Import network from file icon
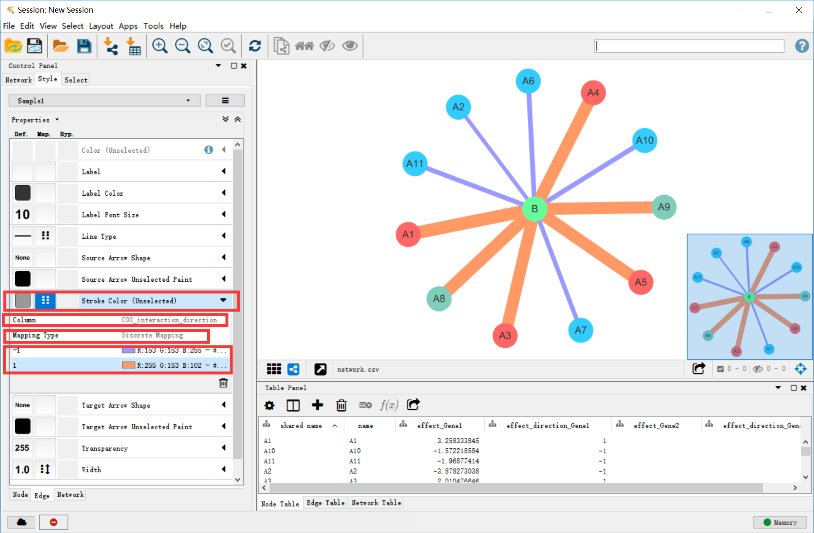814x533 pixels. coord(110,46)
